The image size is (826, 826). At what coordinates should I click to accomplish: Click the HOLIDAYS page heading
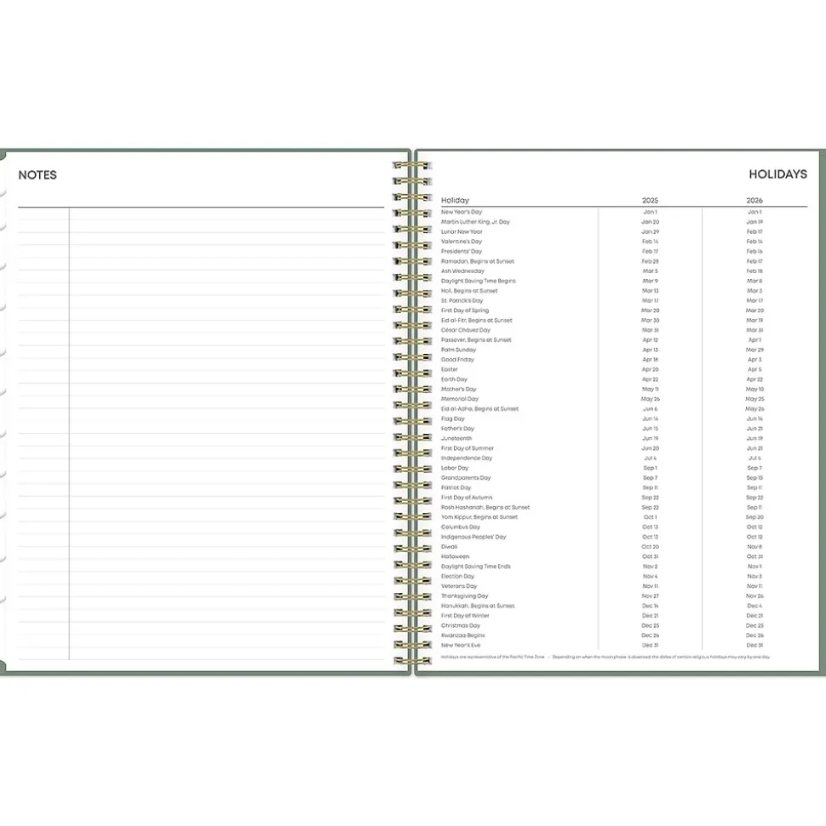point(777,174)
